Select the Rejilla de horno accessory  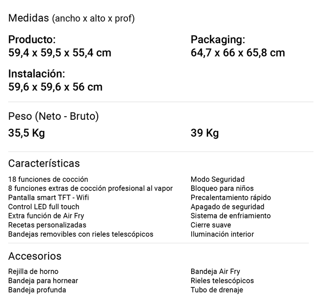point(33,272)
